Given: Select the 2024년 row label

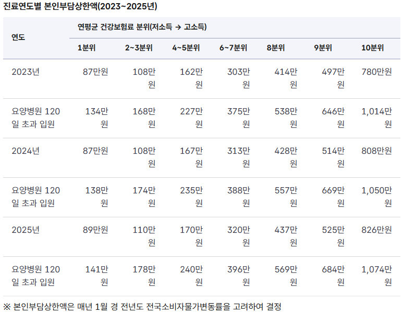Looking at the screenshot, I should (x=26, y=151).
